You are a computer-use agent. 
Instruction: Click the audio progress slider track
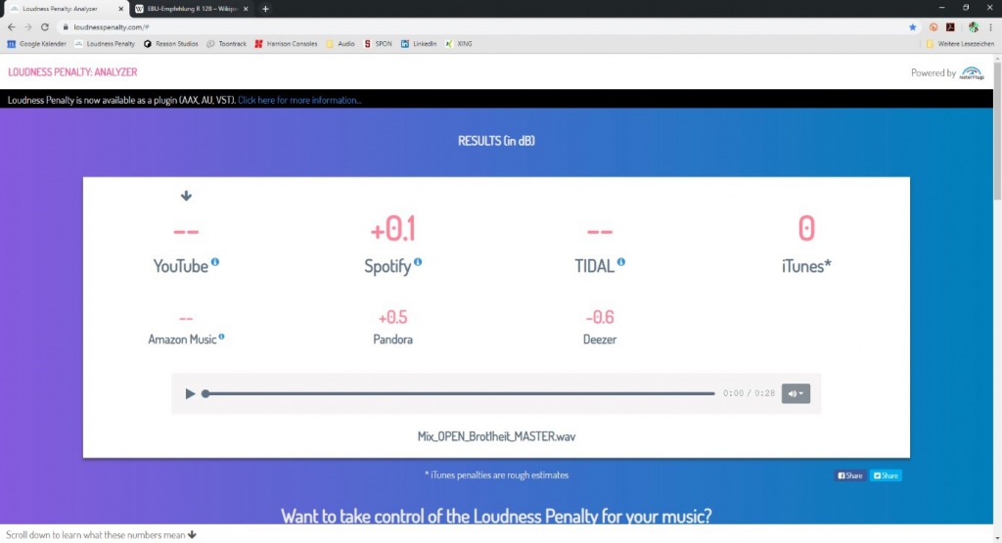(x=458, y=393)
